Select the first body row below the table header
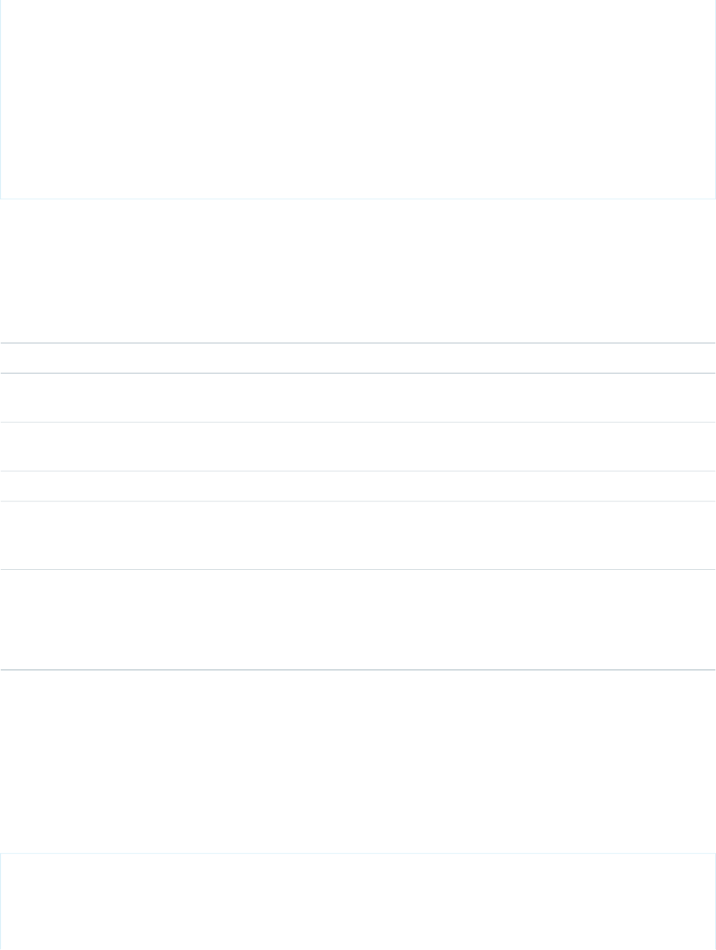The width and height of the screenshot is (716, 950). (358, 398)
